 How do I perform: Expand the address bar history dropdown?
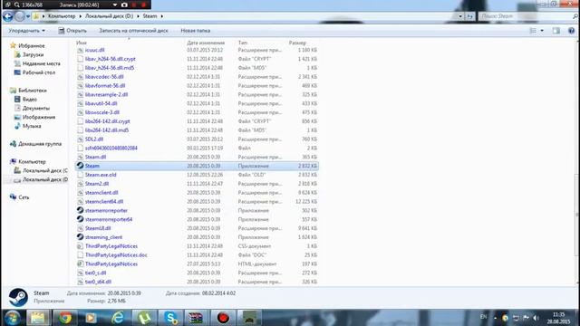[460, 16]
